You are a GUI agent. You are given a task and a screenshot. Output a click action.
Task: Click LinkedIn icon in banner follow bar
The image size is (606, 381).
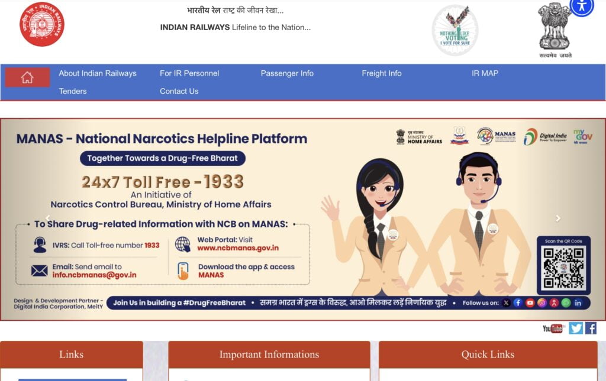click(578, 302)
